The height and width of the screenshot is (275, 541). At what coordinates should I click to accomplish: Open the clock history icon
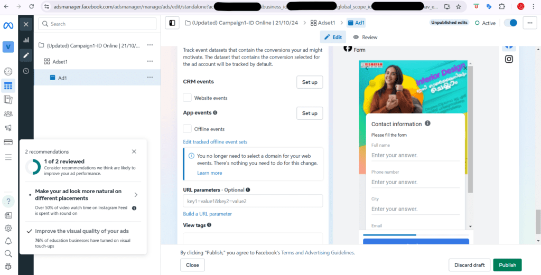click(x=26, y=71)
